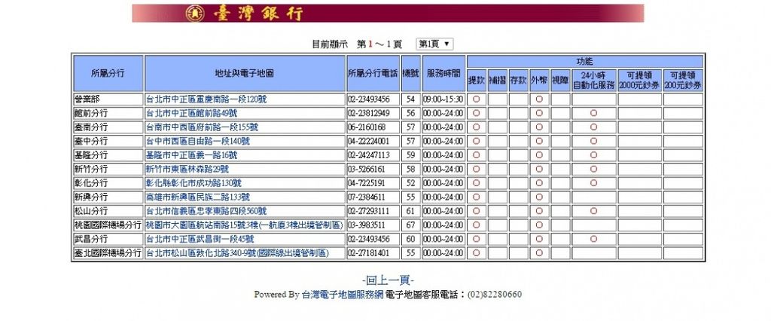Click 24小時 circle mark in 武昌分行 row
Viewport: 771px width, 321px height.
(593, 239)
